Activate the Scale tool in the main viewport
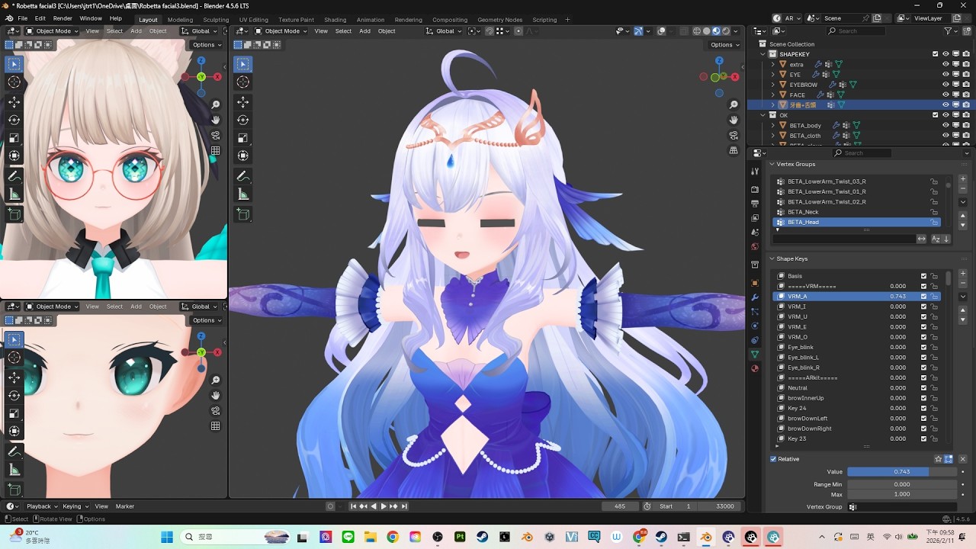This screenshot has width=976, height=549. (x=243, y=138)
